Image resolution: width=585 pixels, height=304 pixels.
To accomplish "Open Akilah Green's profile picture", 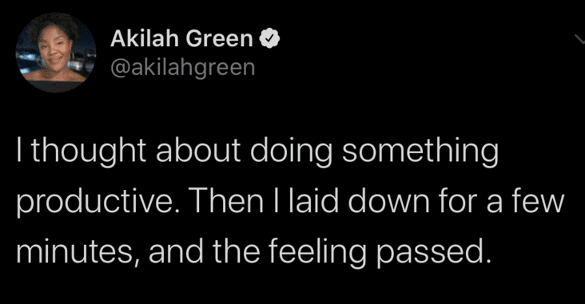I will pos(56,52).
